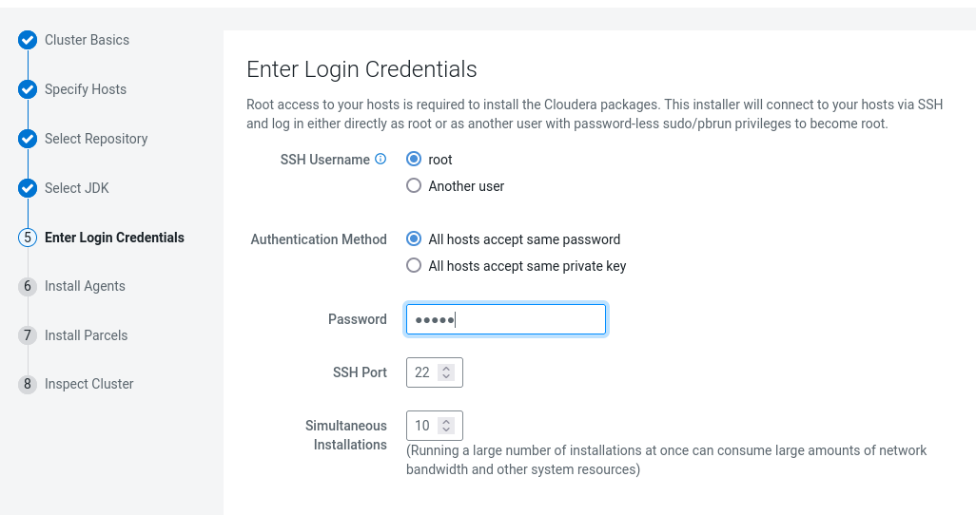Choose the Another user radio option

coord(414,186)
